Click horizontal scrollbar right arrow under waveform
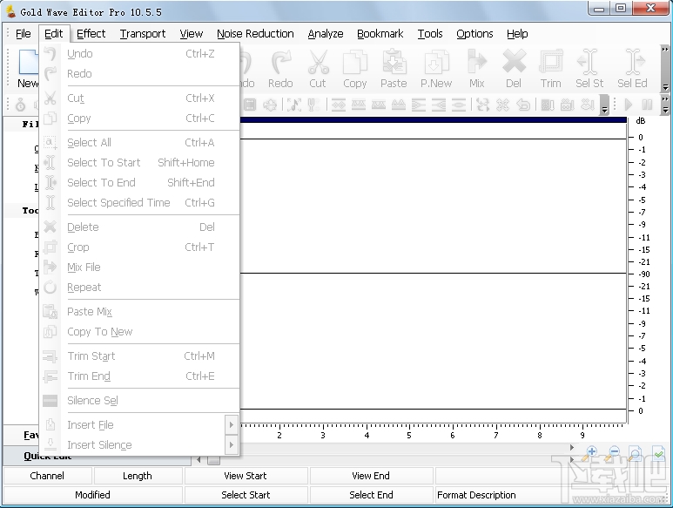 (x=572, y=448)
